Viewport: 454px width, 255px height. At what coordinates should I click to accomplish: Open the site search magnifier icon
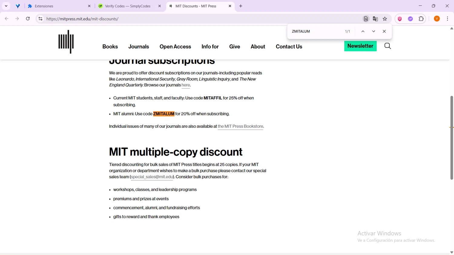(x=387, y=46)
